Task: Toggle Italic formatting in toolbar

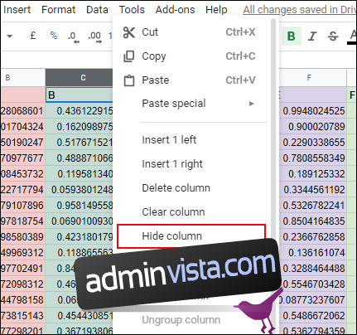Action: (312, 36)
